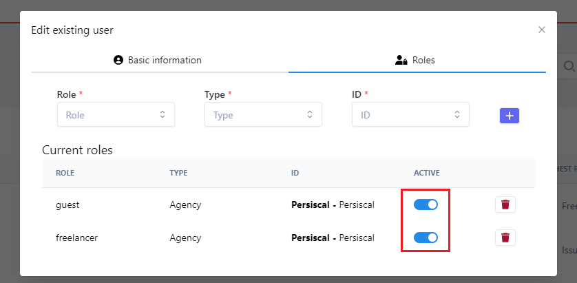
Task: Delete the guest role with trash icon
Action: tap(505, 205)
